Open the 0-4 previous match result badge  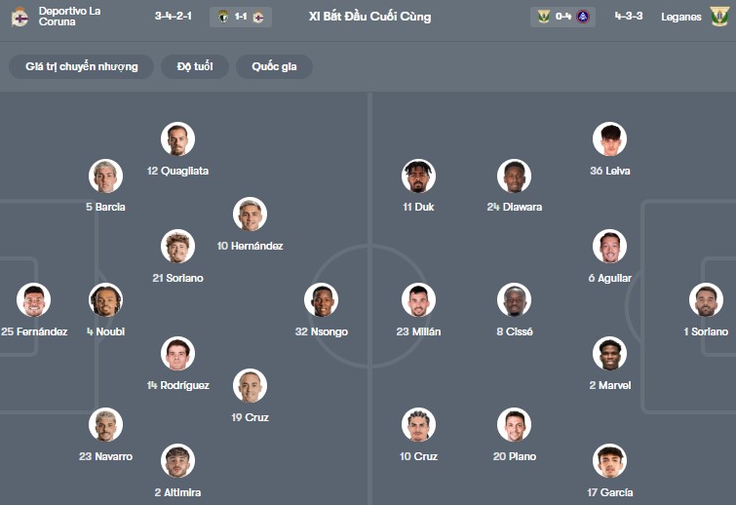(563, 17)
